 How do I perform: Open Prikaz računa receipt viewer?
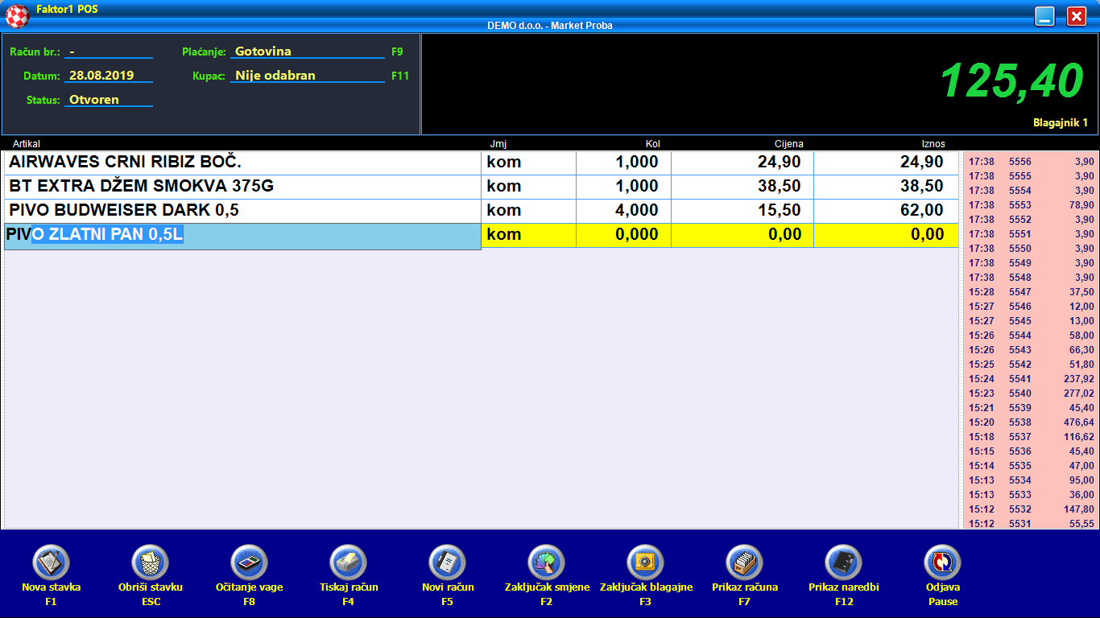click(745, 562)
